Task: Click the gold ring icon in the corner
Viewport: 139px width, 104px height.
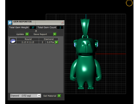Action: pos(129,3)
